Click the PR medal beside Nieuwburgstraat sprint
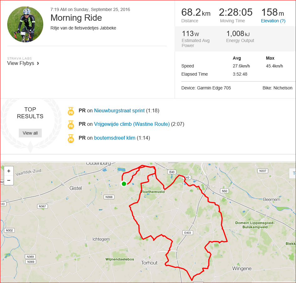This screenshot has height=283, width=296. click(71, 111)
